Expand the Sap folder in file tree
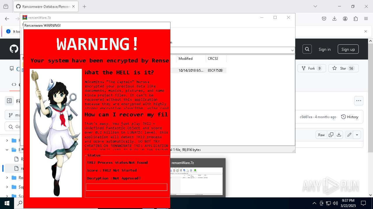Screen dimensions: 373x209 coord(7,187)
